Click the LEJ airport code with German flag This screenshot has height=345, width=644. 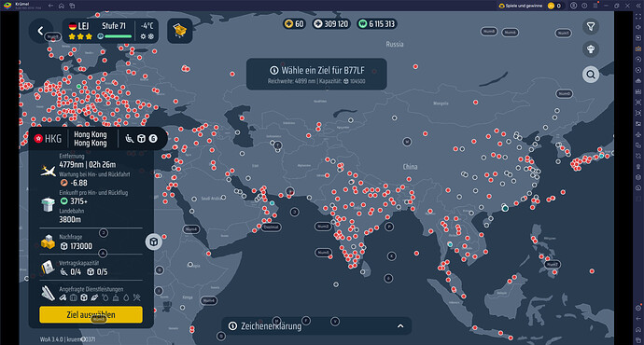(x=78, y=26)
